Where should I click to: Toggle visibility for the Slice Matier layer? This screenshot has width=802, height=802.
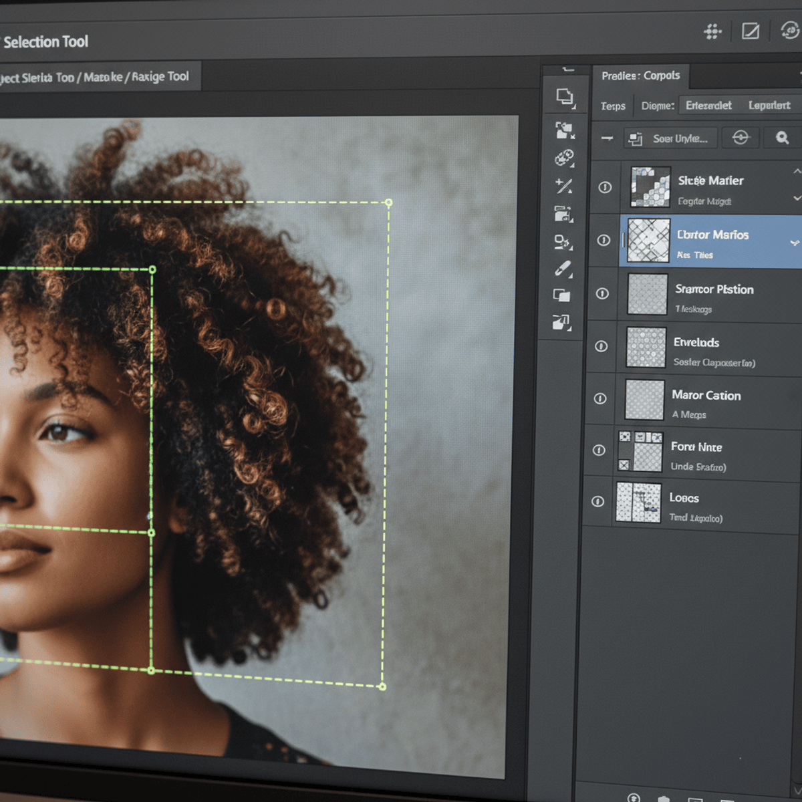point(605,188)
